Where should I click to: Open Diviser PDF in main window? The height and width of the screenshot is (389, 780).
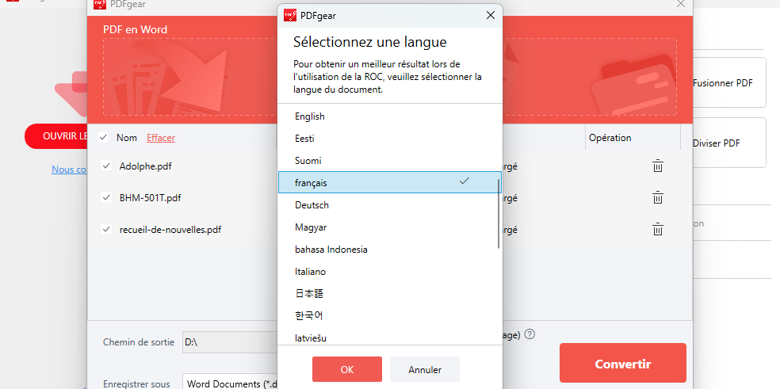pyautogui.click(x=728, y=143)
